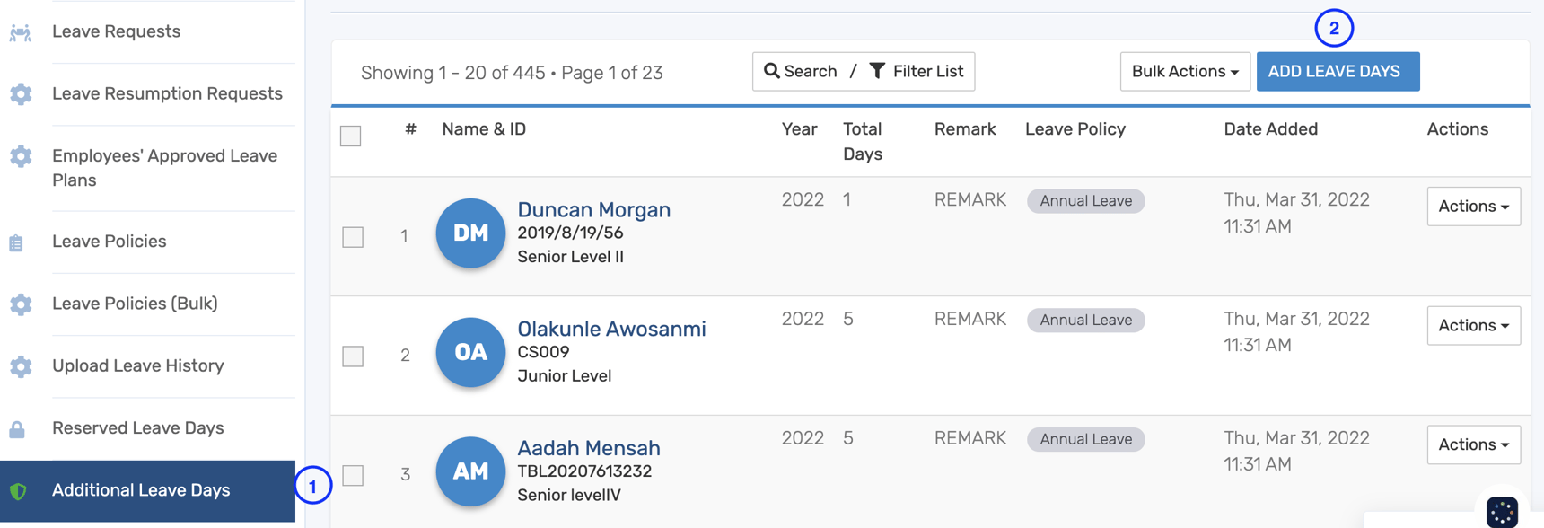
Task: Click shield icon beside Additional Leave Days
Action: (18, 491)
